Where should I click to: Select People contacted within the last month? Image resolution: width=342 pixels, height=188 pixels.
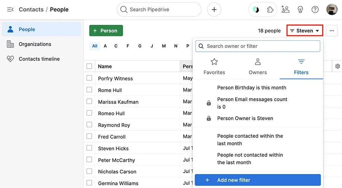pos(250,140)
